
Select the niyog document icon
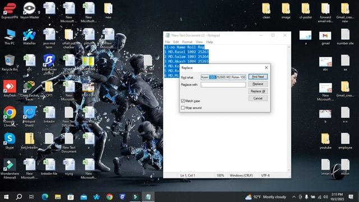point(68,167)
